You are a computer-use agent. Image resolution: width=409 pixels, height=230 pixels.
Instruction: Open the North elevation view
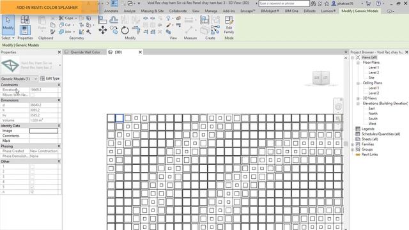pos(373,114)
